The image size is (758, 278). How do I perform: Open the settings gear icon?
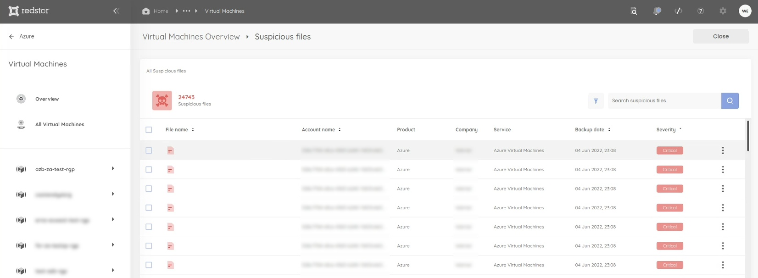(x=723, y=11)
